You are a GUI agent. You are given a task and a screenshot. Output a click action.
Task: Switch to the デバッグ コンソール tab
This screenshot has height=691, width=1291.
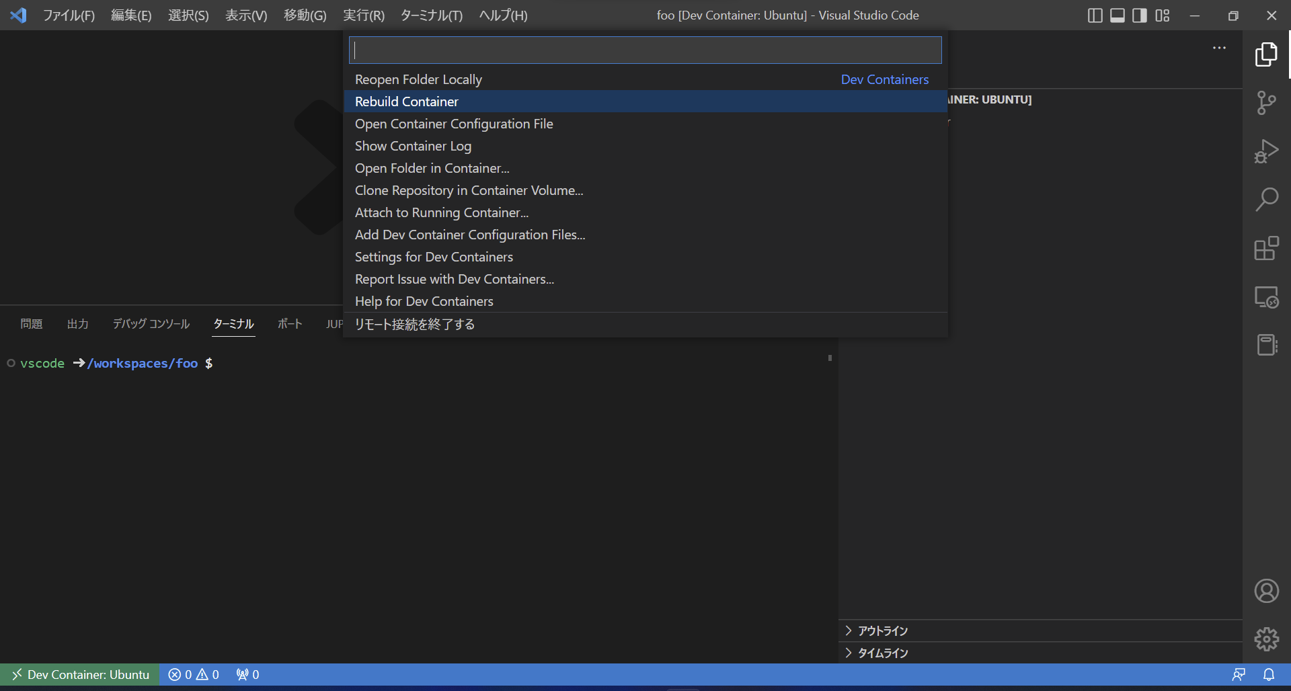point(151,324)
